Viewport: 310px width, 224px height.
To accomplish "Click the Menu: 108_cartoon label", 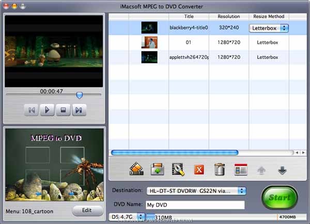I will coord(29,212).
